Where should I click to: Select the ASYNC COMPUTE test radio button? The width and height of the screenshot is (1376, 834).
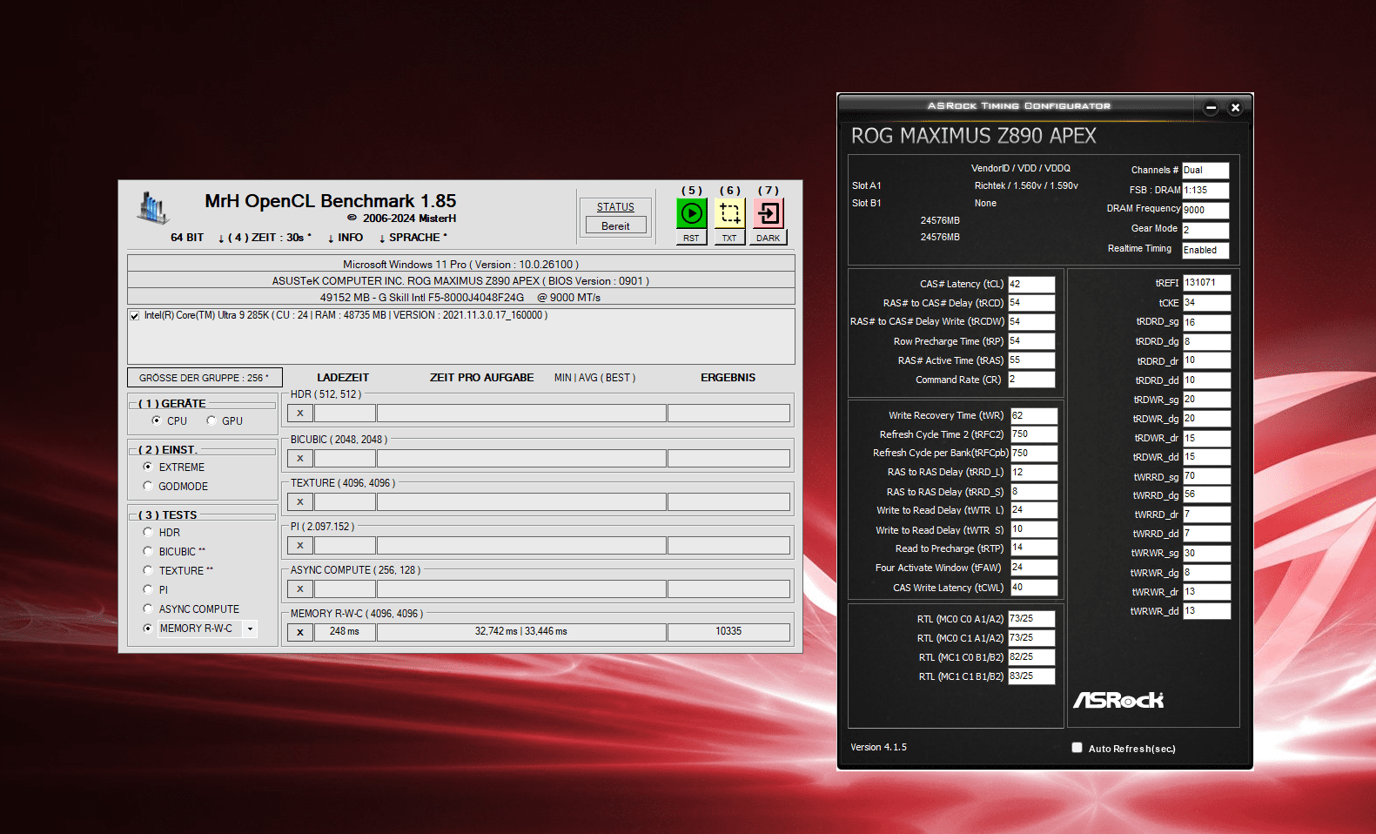148,609
